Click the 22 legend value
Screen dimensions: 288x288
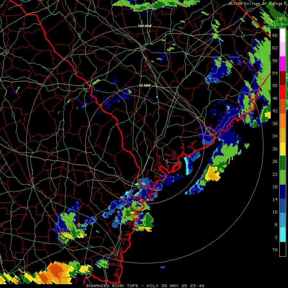(x=275, y=174)
